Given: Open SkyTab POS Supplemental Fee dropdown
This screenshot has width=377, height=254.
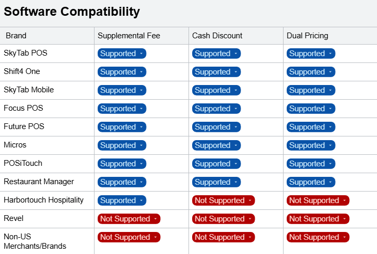Looking at the screenshot, I should tap(122, 54).
